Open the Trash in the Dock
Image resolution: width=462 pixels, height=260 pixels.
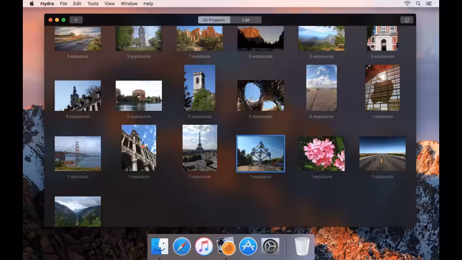(302, 246)
